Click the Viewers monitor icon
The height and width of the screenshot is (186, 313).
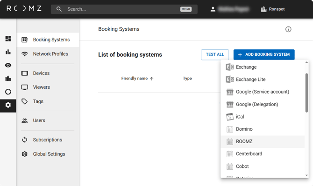pos(25,87)
